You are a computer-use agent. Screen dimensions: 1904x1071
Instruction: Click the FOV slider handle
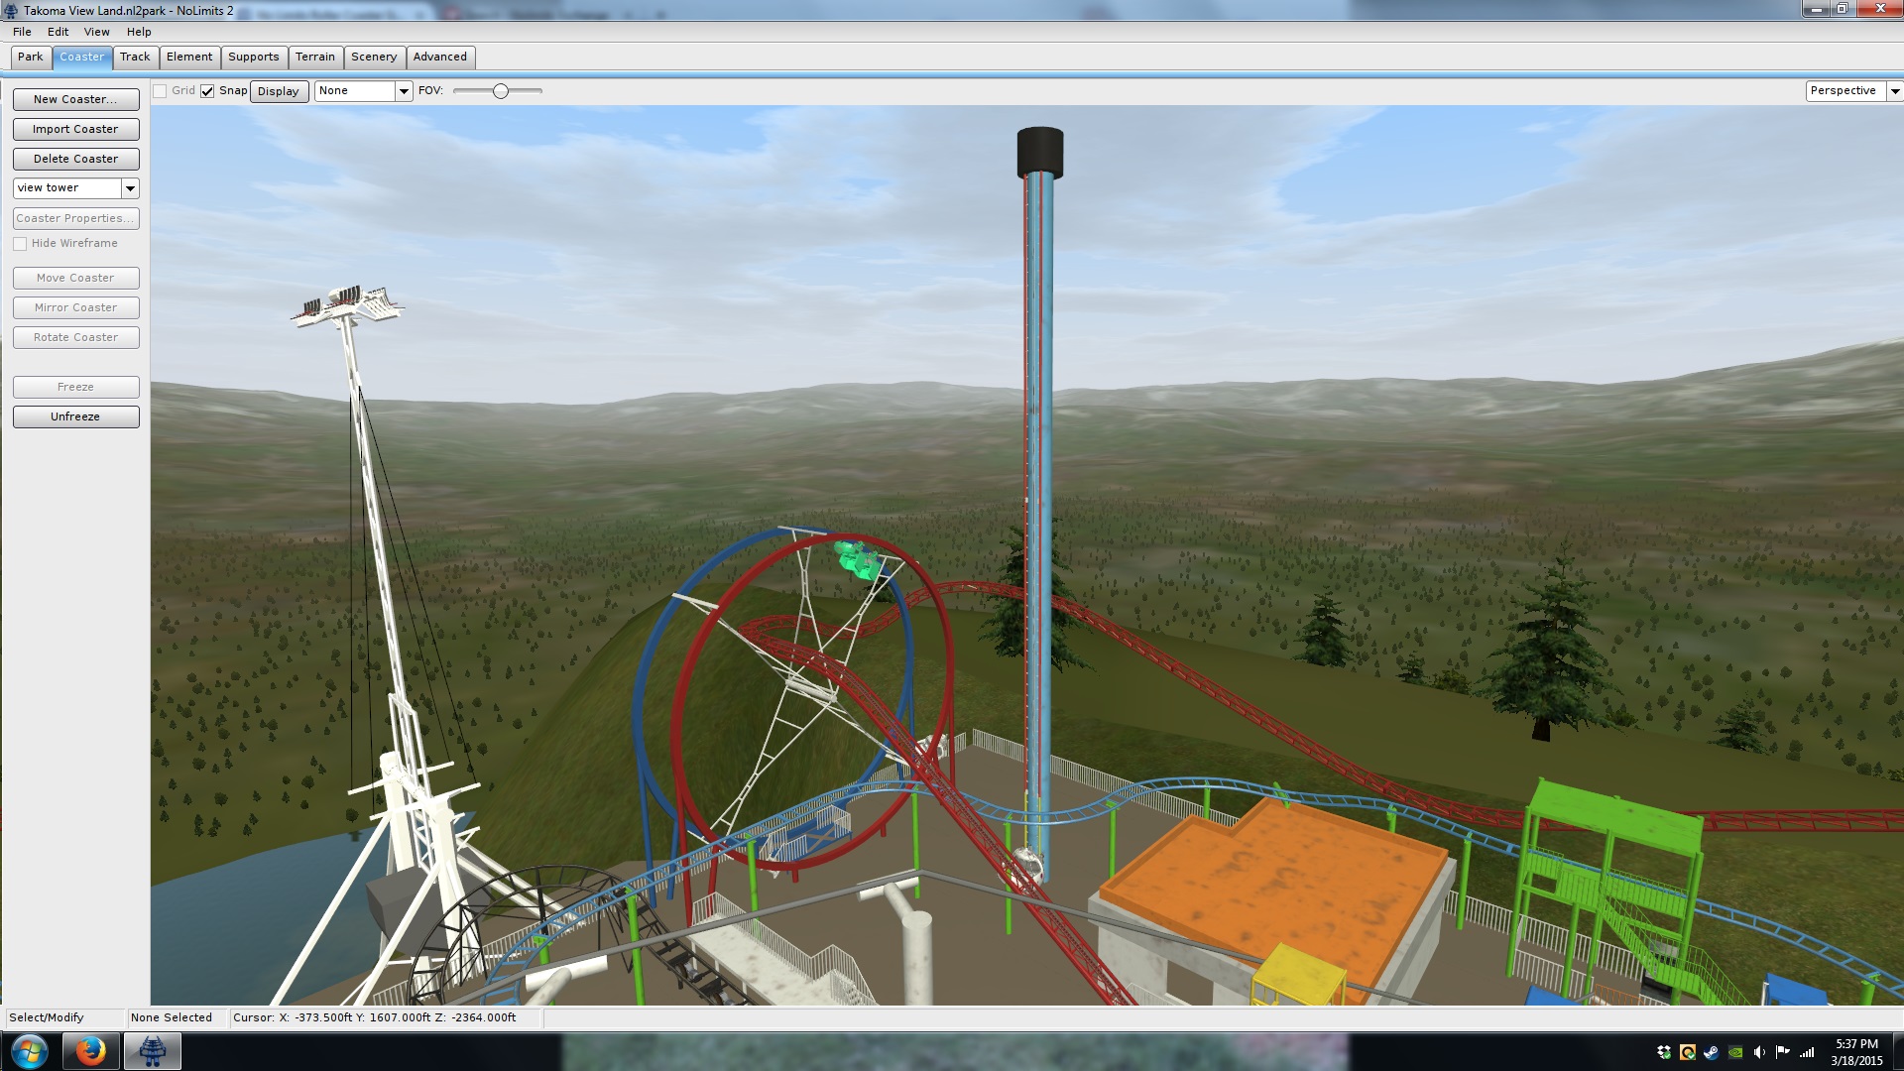pos(501,91)
